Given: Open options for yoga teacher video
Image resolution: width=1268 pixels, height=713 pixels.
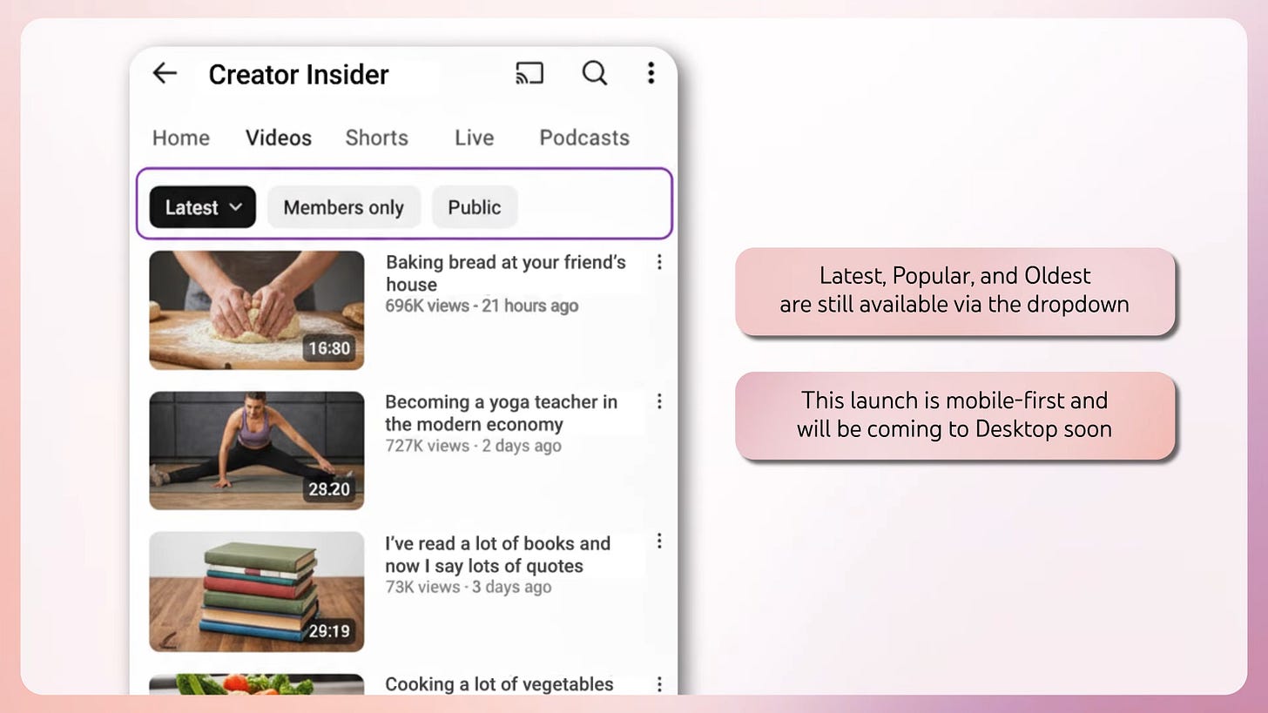Looking at the screenshot, I should [x=659, y=401].
